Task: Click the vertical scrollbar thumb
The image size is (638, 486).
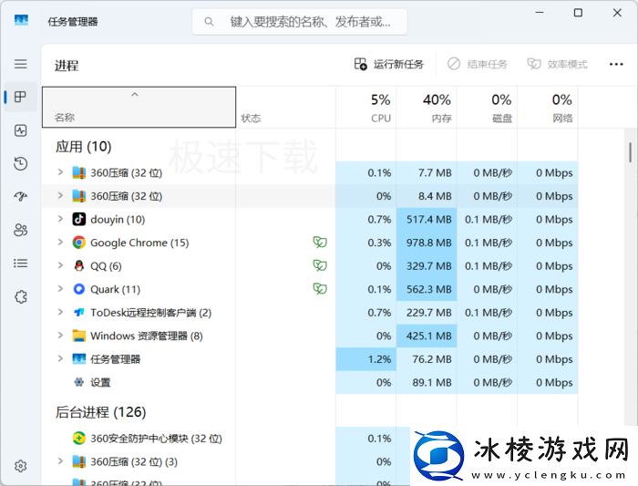Action: pos(631,152)
